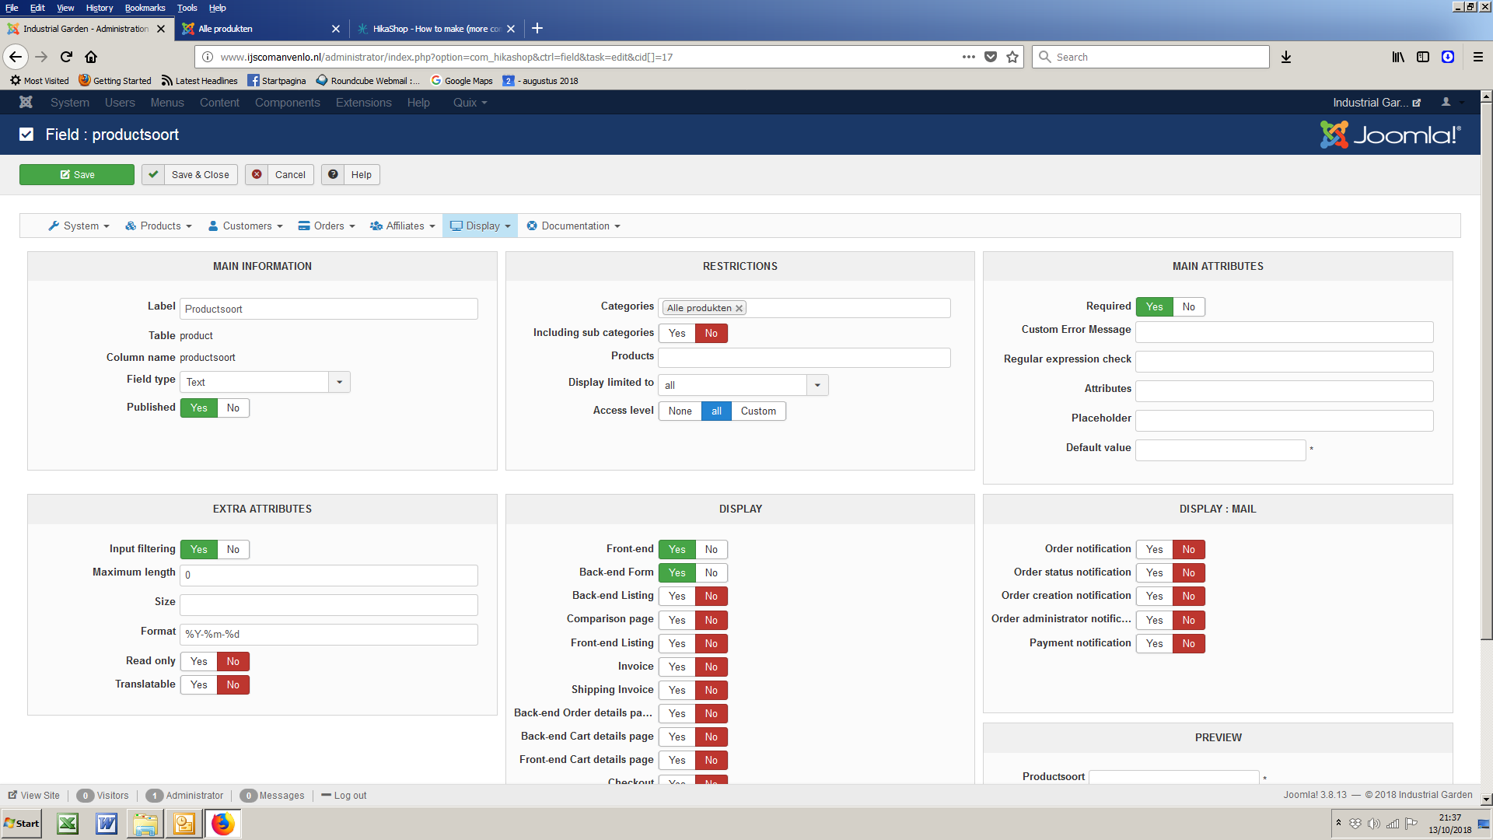1493x840 pixels.
Task: Click the user account icon in header
Action: click(x=1446, y=102)
